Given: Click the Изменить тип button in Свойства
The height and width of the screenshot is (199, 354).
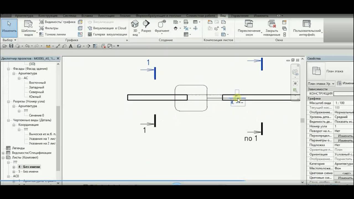Looking at the screenshot, I should pyautogui.click(x=345, y=83).
